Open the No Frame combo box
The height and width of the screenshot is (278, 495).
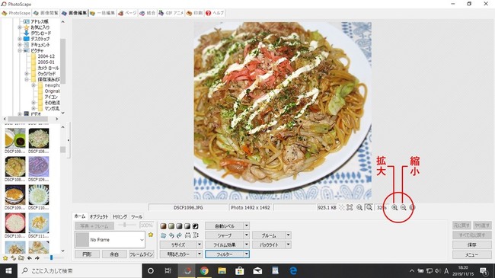pyautogui.click(x=110, y=240)
